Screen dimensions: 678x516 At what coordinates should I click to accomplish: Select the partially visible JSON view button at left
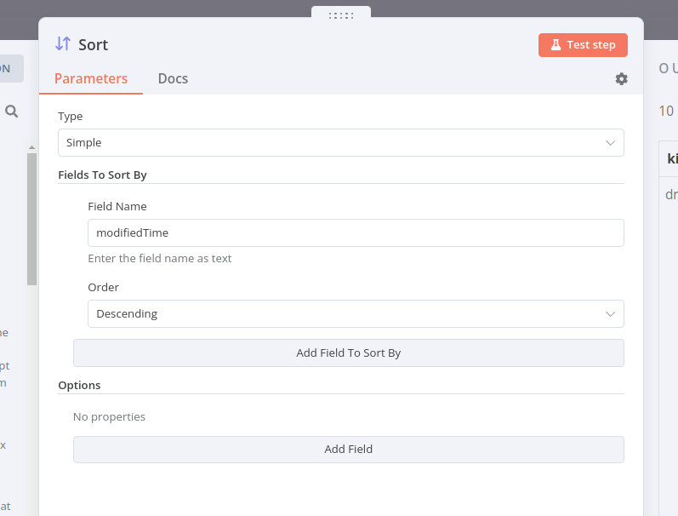pos(10,68)
